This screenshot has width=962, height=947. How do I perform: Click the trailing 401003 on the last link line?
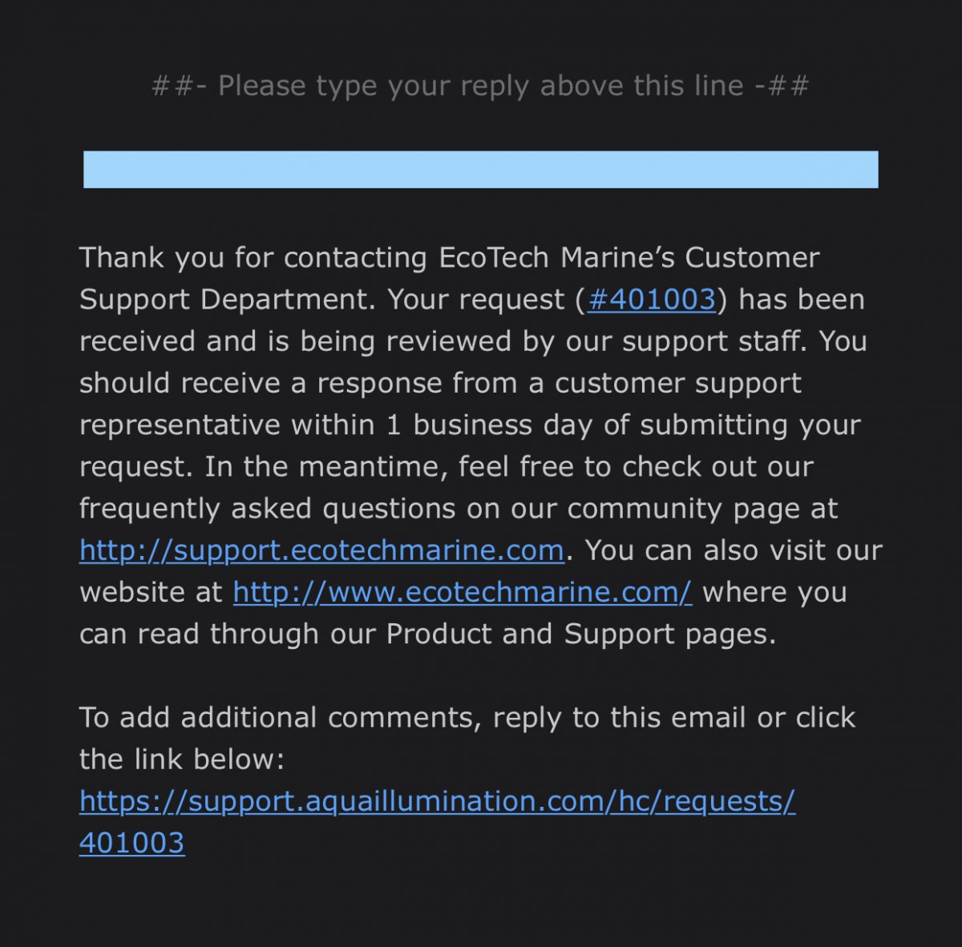pos(131,843)
